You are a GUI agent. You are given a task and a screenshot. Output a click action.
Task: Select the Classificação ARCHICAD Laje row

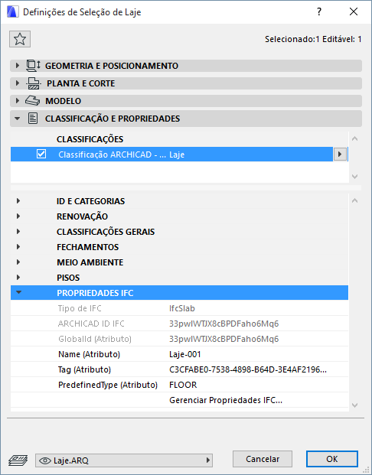[x=179, y=155]
